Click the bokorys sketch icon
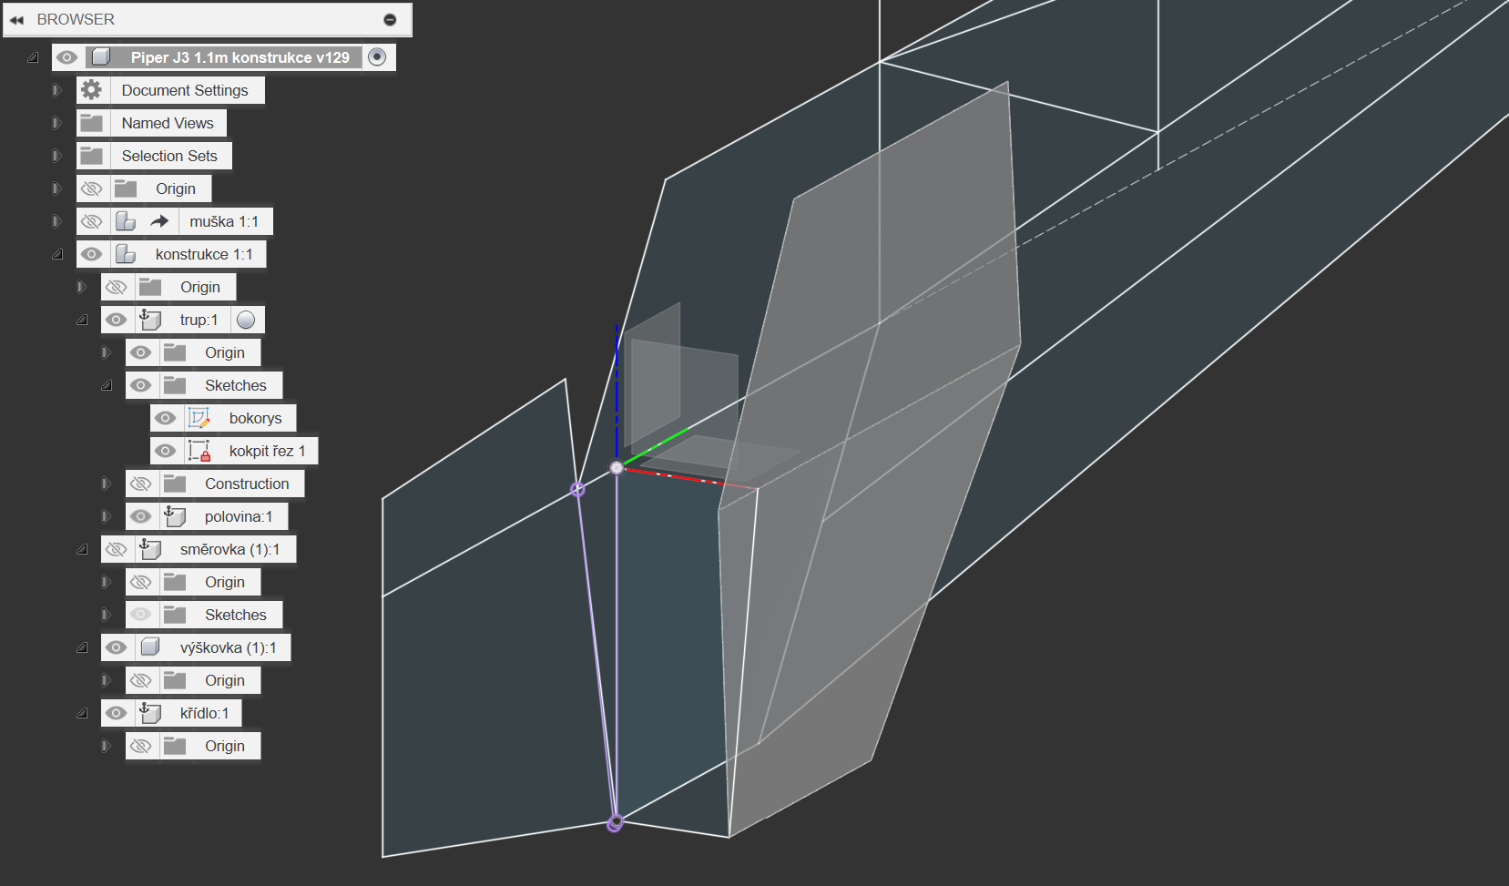Screen dimensions: 1509x886 pos(199,418)
